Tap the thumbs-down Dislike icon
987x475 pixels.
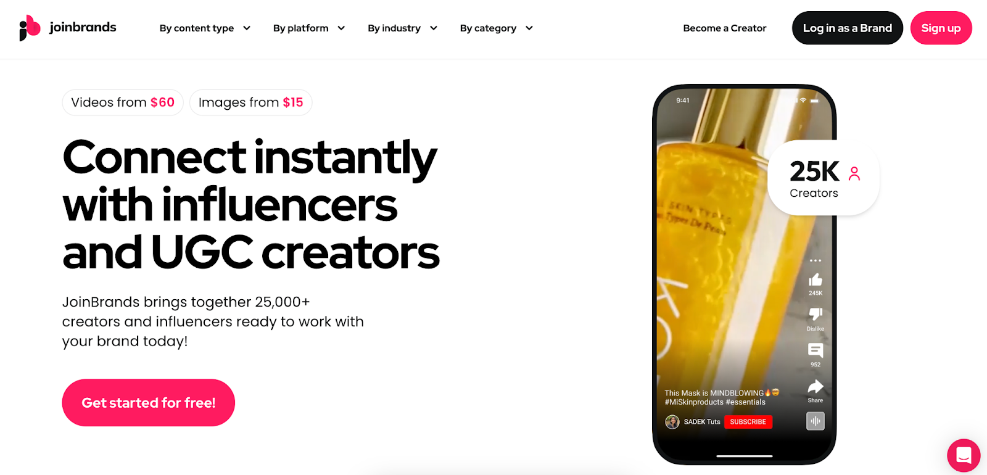pyautogui.click(x=816, y=314)
